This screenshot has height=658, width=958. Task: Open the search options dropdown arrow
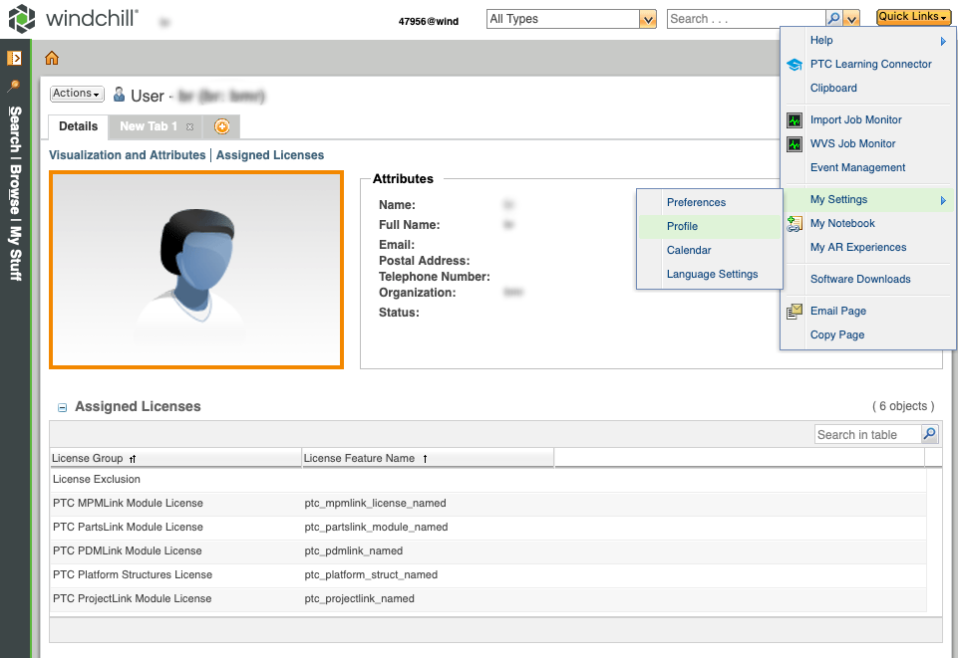pos(851,19)
